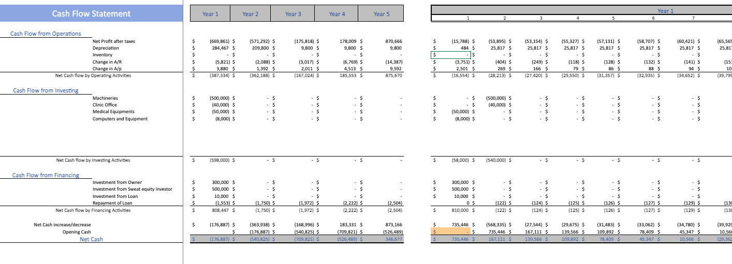
Task: Select month 4 column header
Action: pyautogui.click(x=577, y=19)
